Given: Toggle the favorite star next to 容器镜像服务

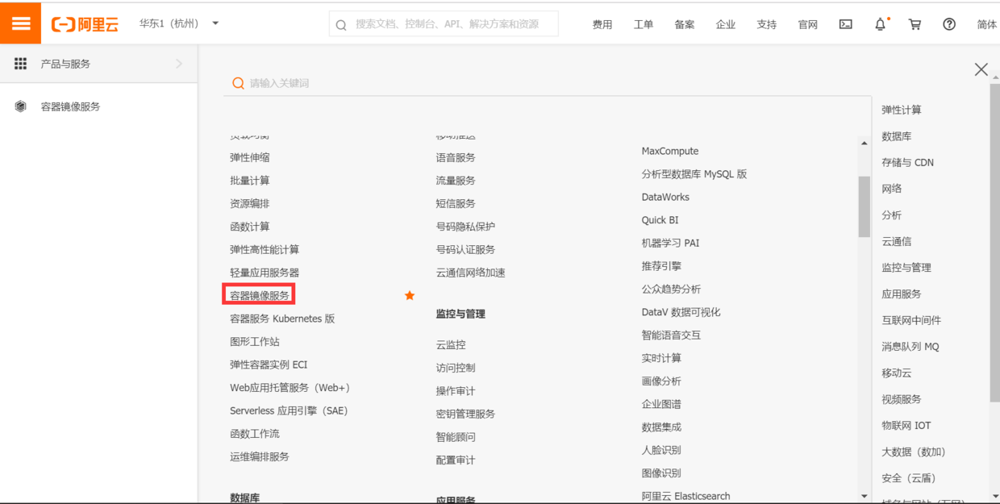Looking at the screenshot, I should click(x=410, y=296).
